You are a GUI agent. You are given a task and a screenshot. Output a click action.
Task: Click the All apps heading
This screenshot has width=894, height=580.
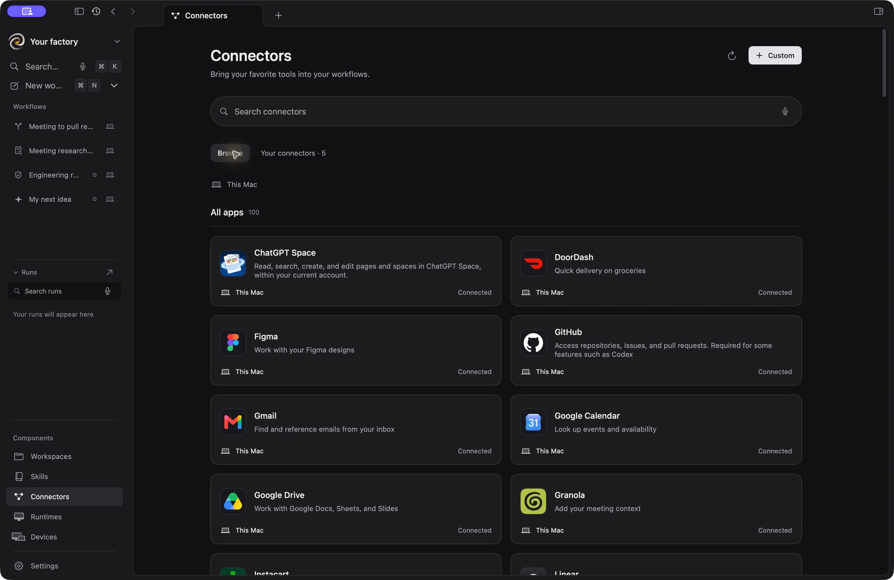(x=227, y=212)
